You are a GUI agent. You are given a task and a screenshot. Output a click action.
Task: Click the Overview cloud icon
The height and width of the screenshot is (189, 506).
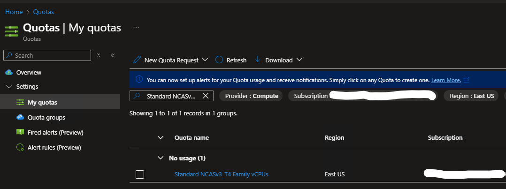9,73
